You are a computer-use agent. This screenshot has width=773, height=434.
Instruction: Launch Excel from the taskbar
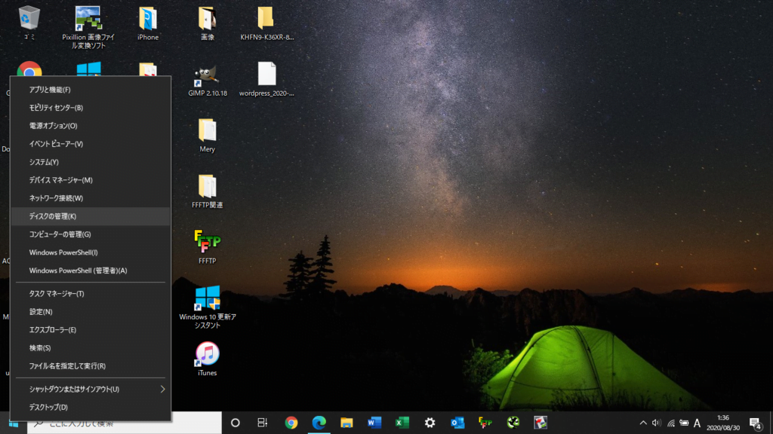pos(402,423)
